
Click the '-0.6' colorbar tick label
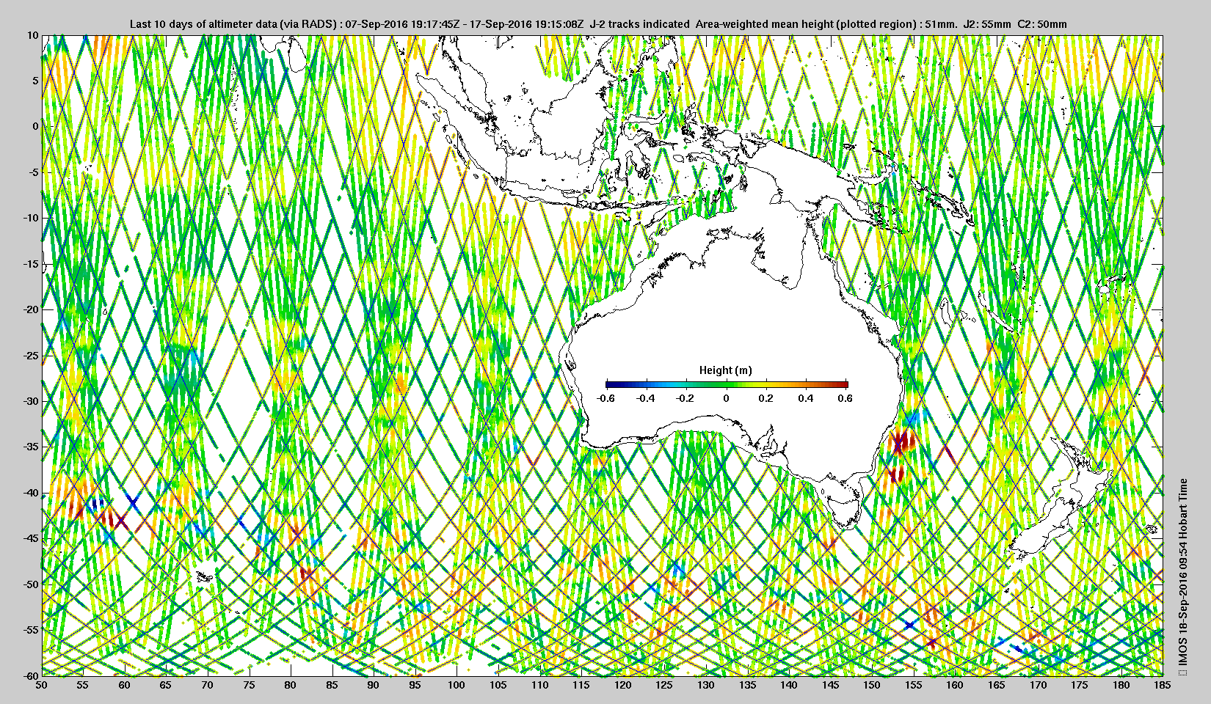point(605,398)
